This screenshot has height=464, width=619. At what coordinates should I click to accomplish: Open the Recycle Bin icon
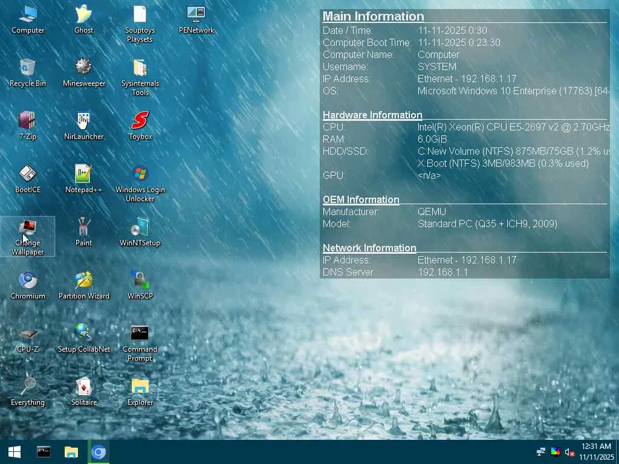tap(28, 73)
